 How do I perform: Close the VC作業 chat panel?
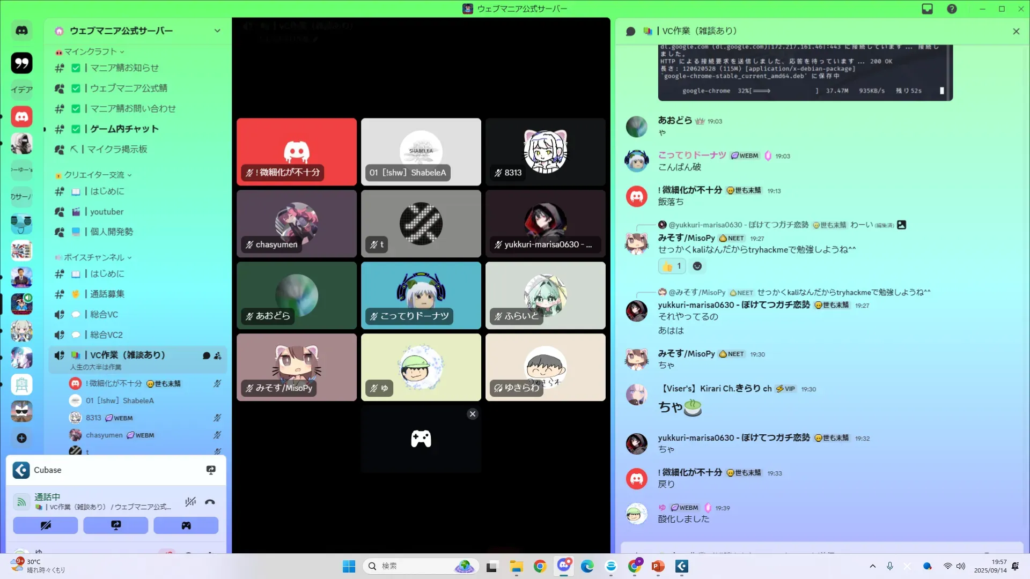pyautogui.click(x=1016, y=31)
